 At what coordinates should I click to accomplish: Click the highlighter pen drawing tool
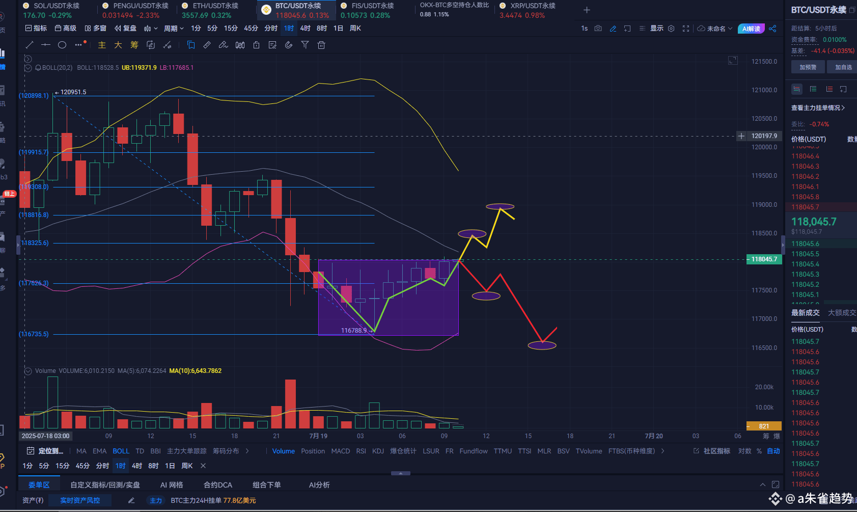(x=223, y=45)
